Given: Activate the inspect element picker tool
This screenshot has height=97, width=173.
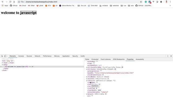Looking at the screenshot, I should [2, 56].
